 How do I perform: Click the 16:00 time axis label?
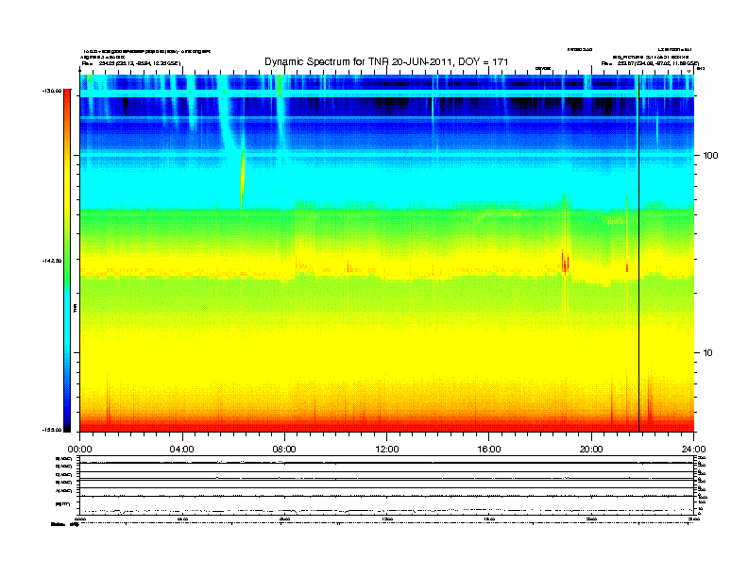[489, 450]
